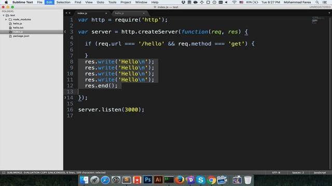Open package.json in the sidebar
This screenshot has width=332, height=186.
[x=21, y=36]
